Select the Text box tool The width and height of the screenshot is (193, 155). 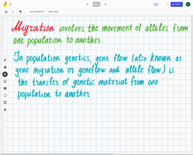5,103
